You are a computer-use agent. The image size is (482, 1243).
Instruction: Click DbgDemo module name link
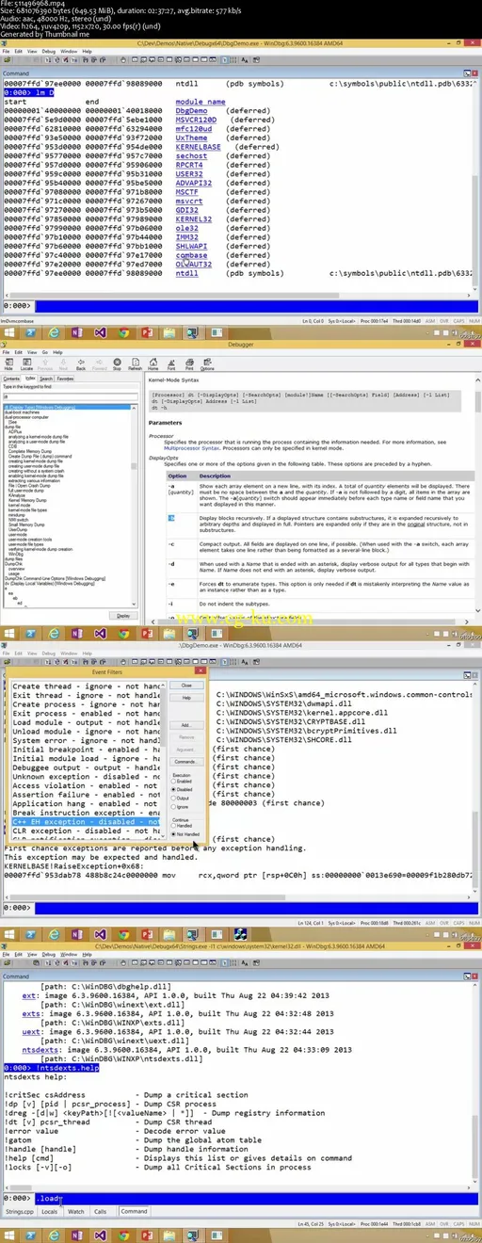tap(193, 110)
